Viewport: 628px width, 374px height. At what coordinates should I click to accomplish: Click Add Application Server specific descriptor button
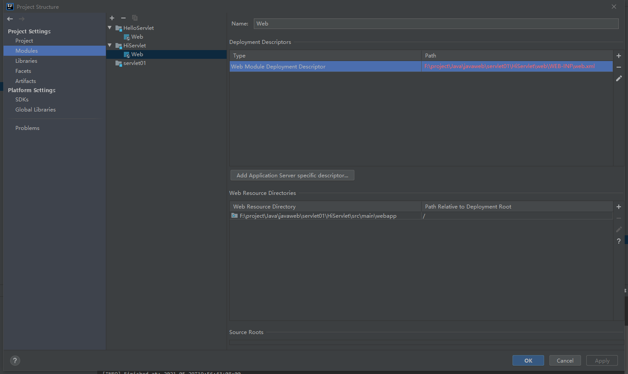[292, 175]
